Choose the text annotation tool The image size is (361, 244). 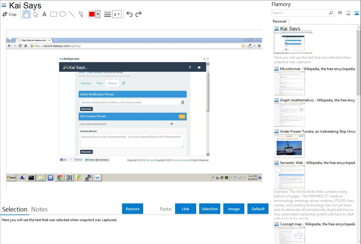click(x=44, y=14)
